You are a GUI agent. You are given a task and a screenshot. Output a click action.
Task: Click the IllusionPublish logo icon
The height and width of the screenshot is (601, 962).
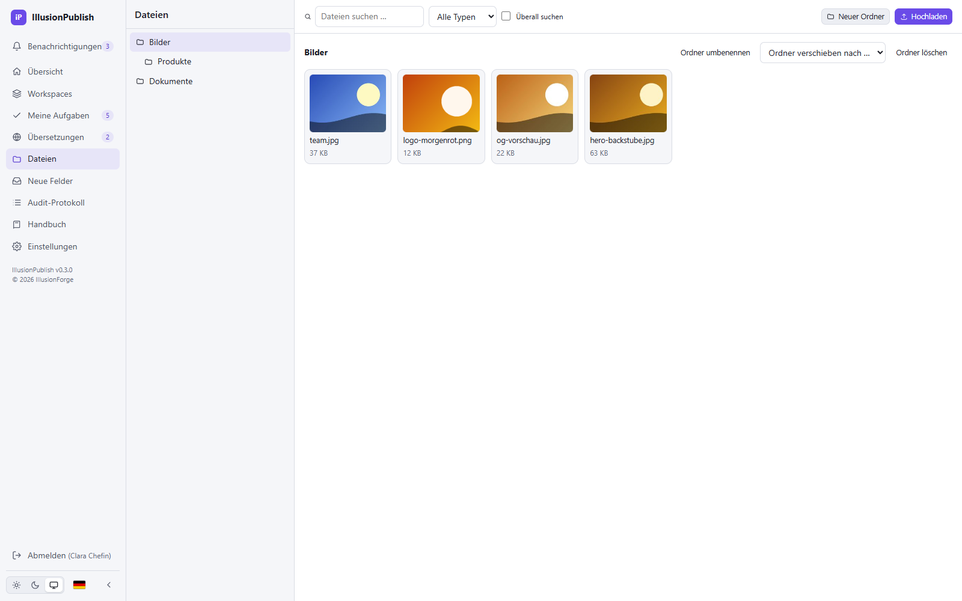[x=19, y=17]
